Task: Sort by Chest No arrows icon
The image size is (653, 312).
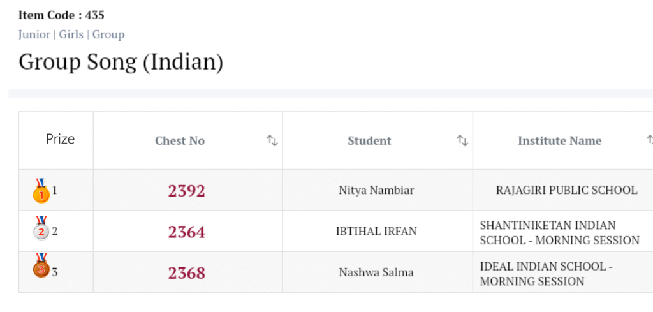Action: (272, 141)
